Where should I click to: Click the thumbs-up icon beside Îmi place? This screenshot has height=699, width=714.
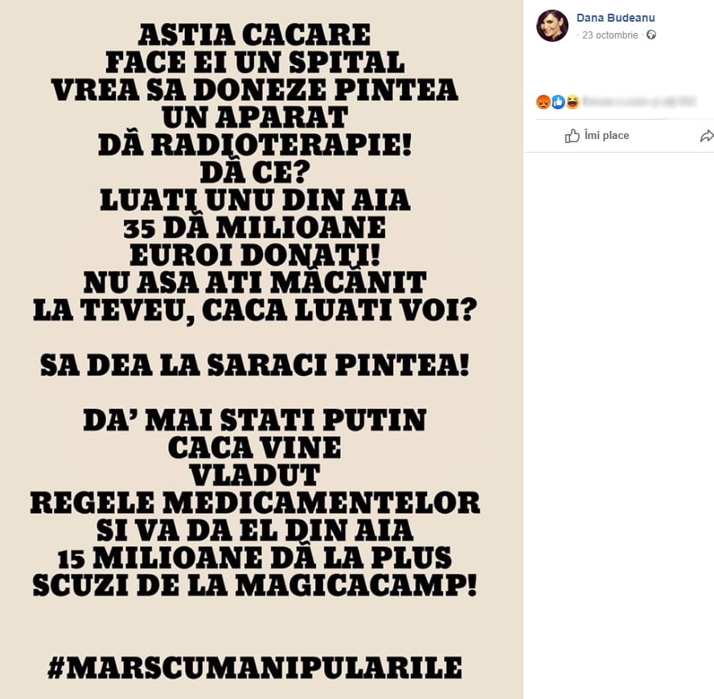click(572, 136)
